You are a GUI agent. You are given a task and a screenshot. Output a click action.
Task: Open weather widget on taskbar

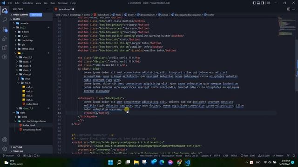pos(14,162)
